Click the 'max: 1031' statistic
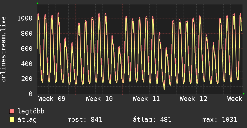Viewport: 247px width, 128px height. pos(220,120)
